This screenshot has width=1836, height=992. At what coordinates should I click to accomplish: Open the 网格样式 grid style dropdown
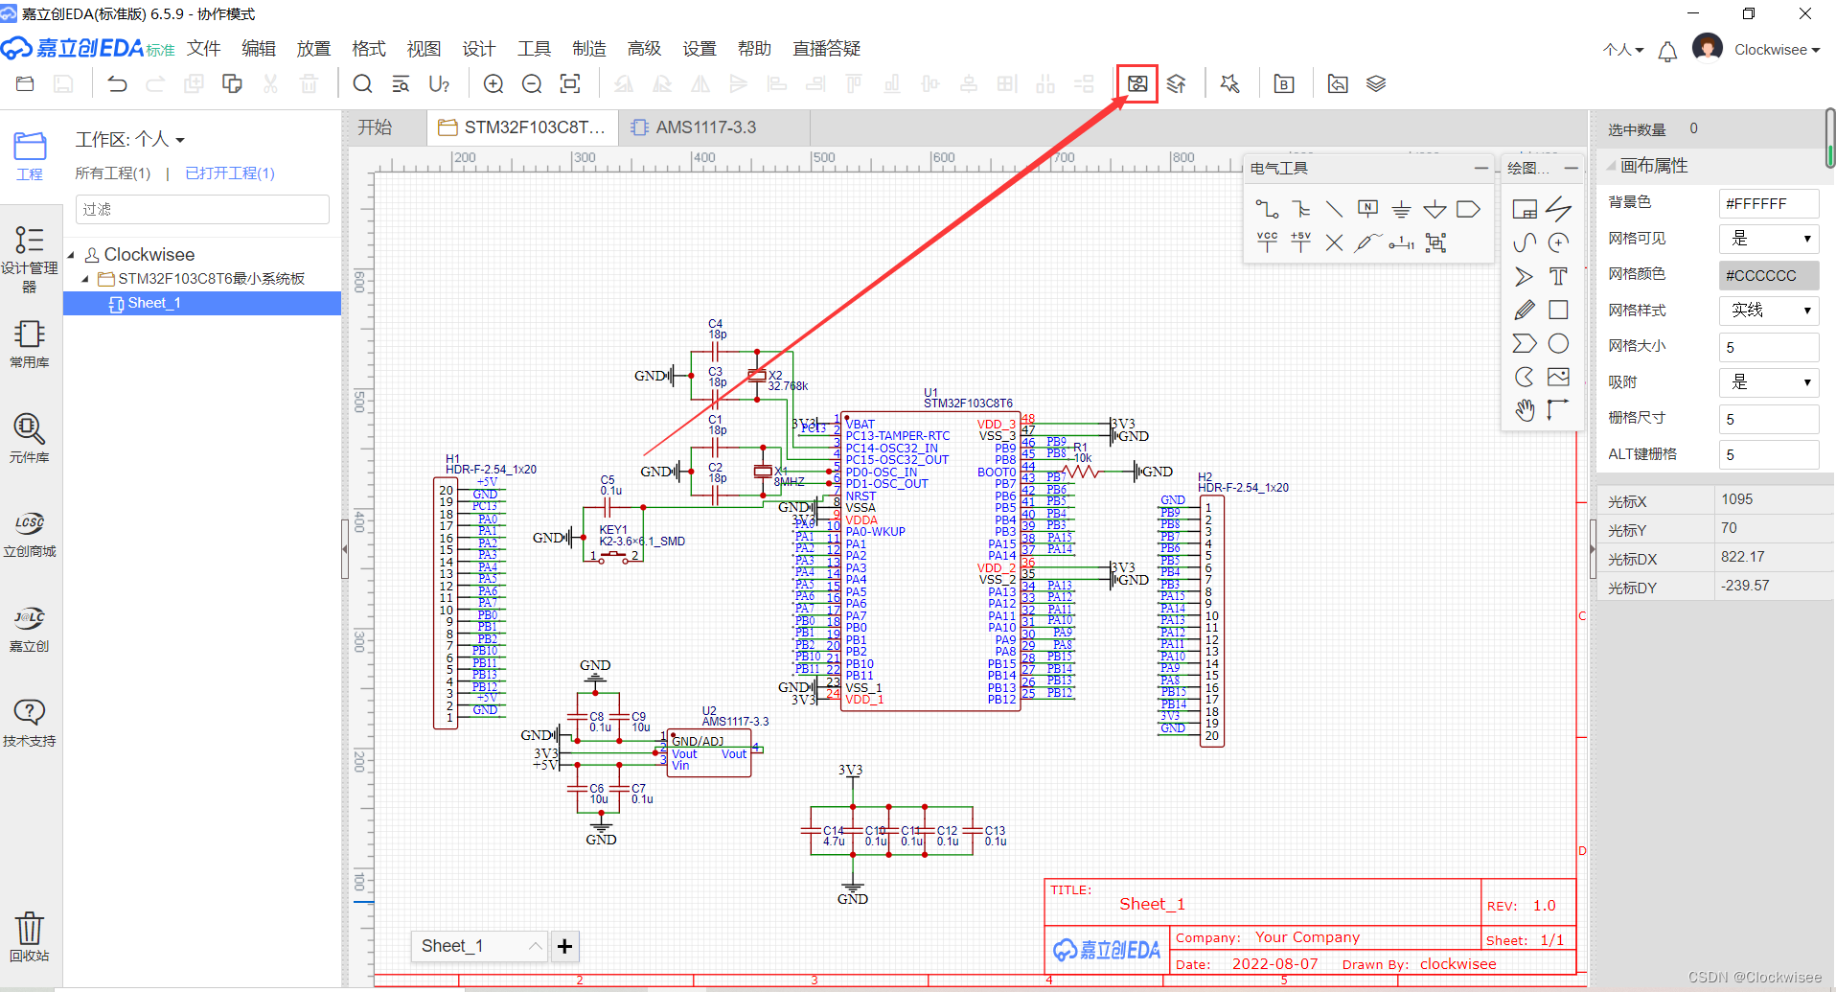(1769, 311)
